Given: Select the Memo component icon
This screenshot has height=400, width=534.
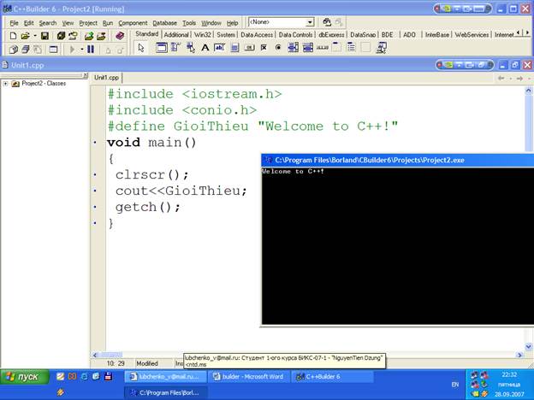Looking at the screenshot, I should click(x=234, y=48).
